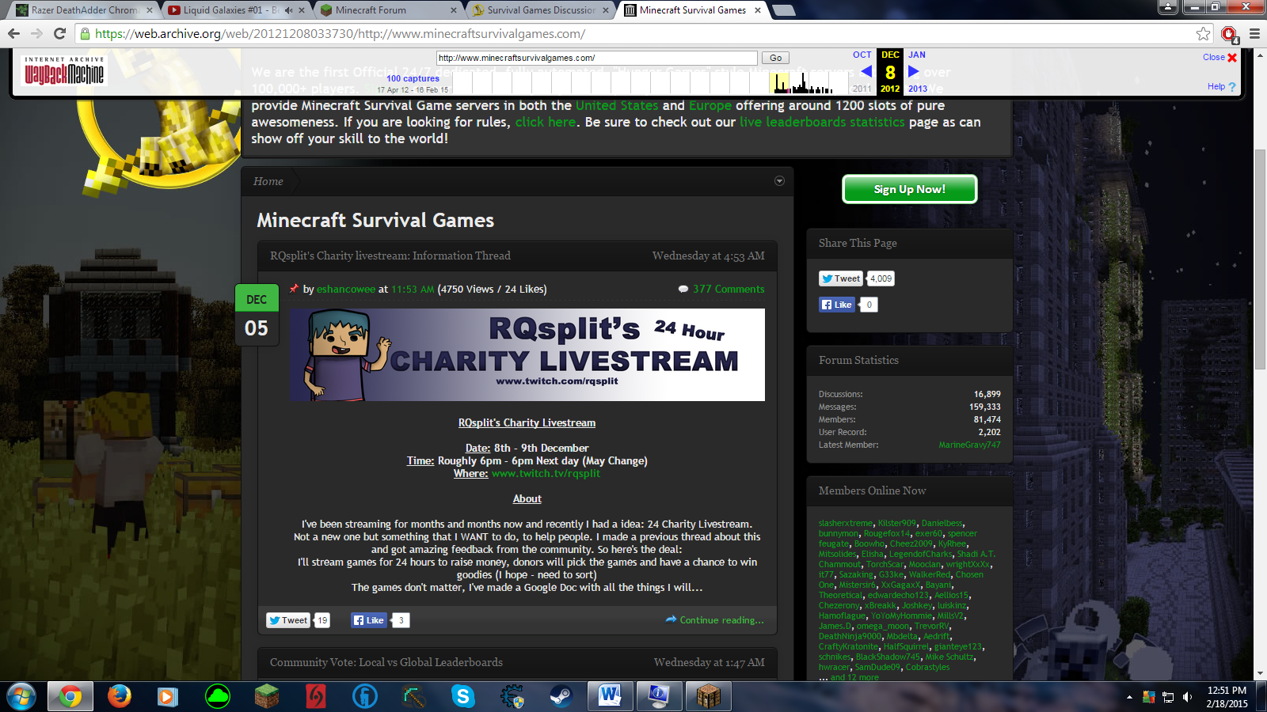The image size is (1267, 712).
Task: Open Firefox from the taskbar
Action: [119, 696]
